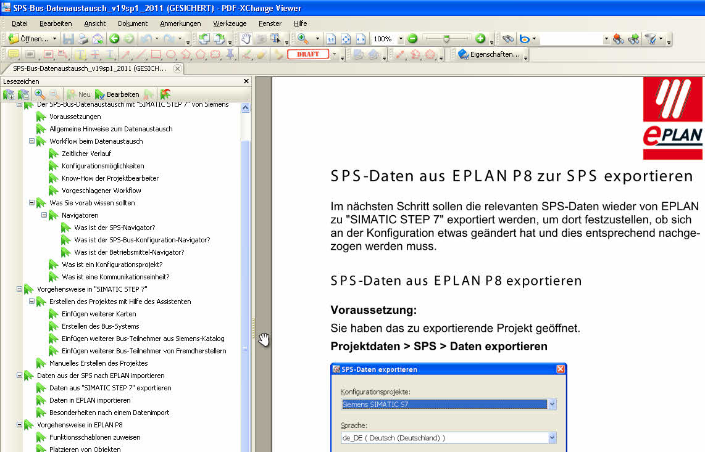Open the Konfigurationsprojekte combo box arrow
Viewport: 705px width, 452px height.
(552, 405)
